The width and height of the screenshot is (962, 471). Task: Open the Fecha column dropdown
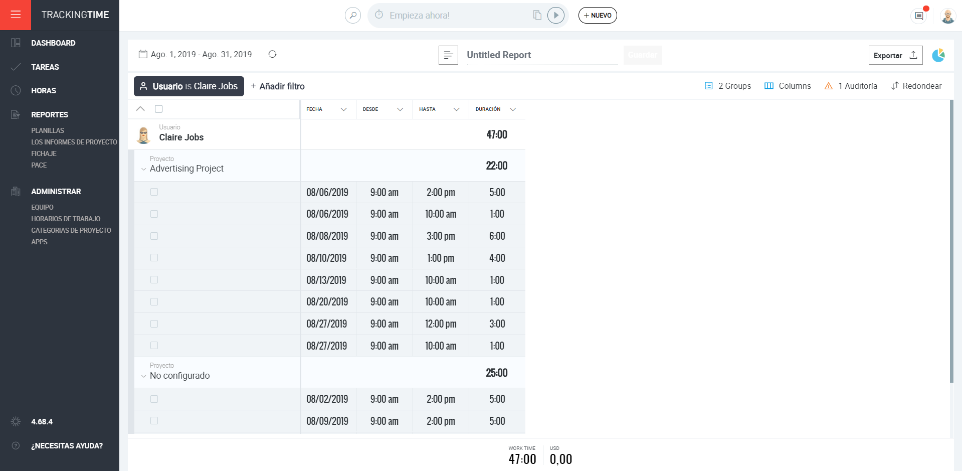(344, 109)
